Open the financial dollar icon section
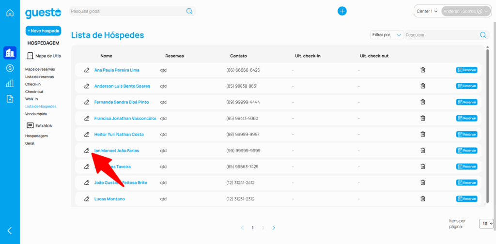The image size is (496, 244). (x=10, y=68)
